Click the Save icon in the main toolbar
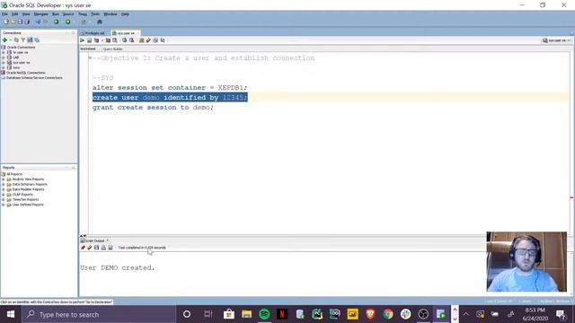 [x=20, y=22]
